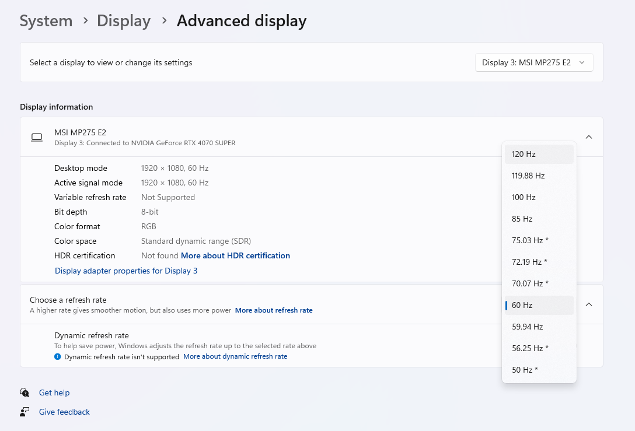Click the Give feedback person icon

(25, 412)
